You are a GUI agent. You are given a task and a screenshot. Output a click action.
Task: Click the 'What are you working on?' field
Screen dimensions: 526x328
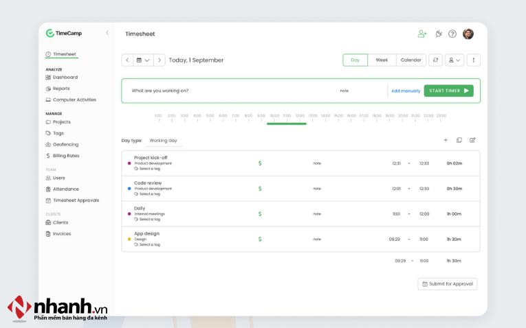(227, 91)
